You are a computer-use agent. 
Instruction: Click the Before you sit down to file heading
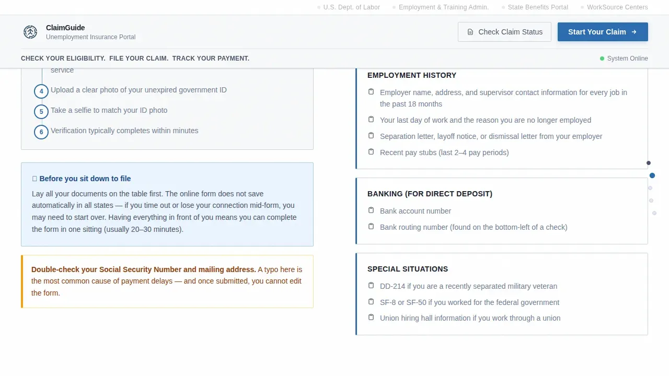tap(82, 179)
